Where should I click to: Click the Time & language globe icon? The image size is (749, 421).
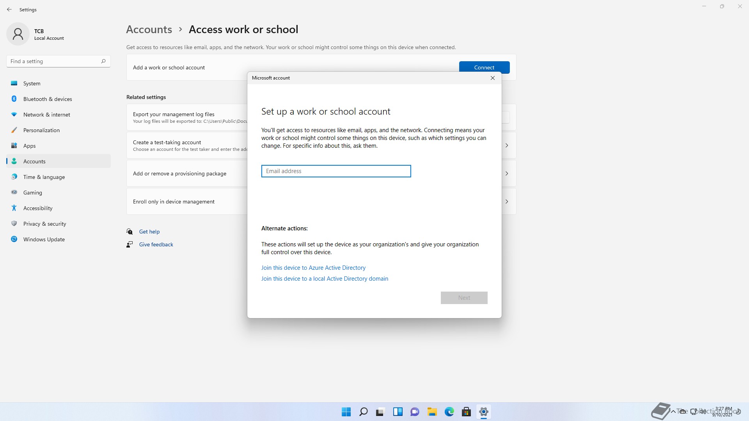(14, 177)
